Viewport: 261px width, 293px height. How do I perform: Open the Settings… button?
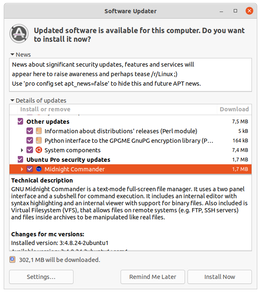(x=41, y=277)
